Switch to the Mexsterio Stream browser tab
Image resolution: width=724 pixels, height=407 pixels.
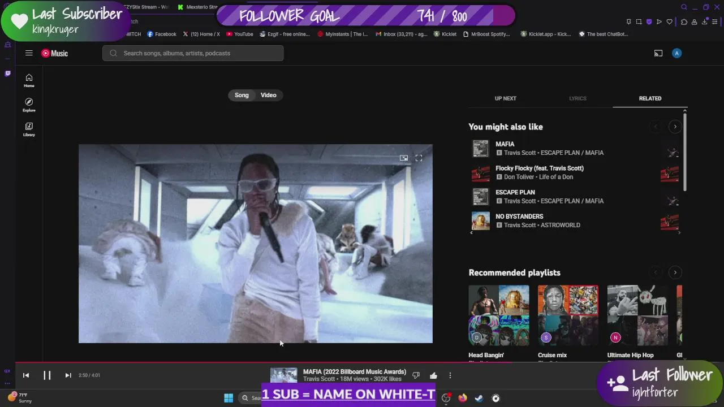[x=198, y=7]
